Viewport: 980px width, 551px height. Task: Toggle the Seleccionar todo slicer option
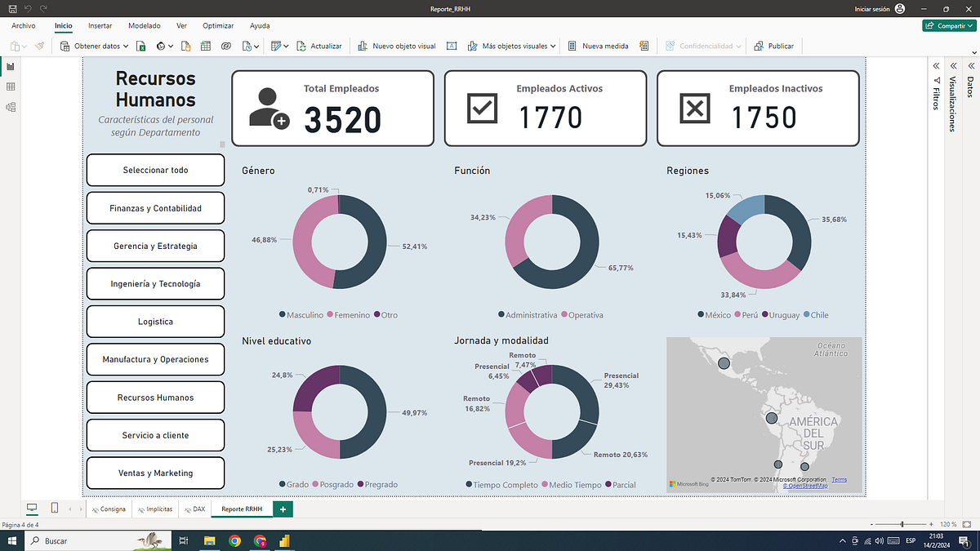[x=155, y=170]
